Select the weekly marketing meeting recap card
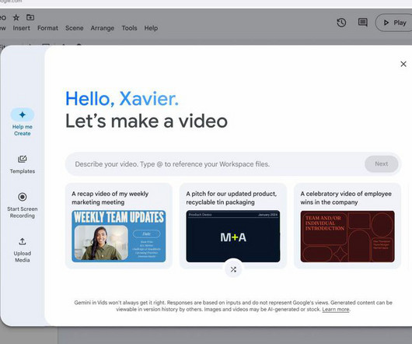The height and width of the screenshot is (344, 412). tap(119, 226)
